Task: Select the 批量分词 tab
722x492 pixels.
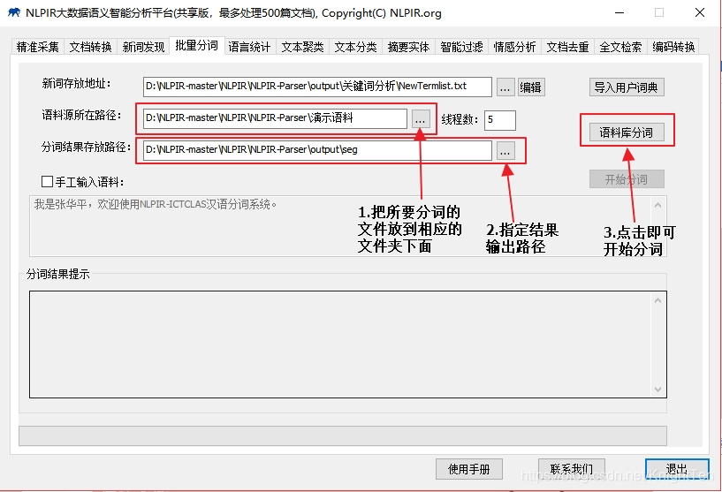Action: pyautogui.click(x=196, y=46)
